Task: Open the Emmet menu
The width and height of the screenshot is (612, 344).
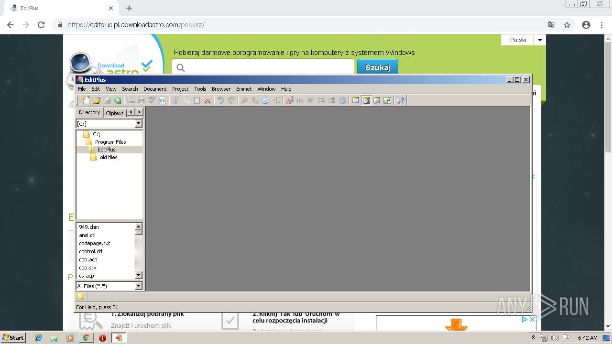Action: click(243, 89)
